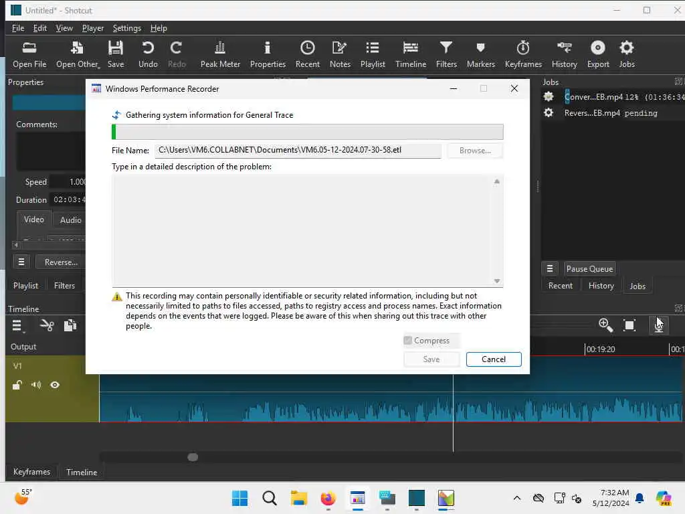Click the Save button in recorder dialog
This screenshot has height=514, width=685.
click(431, 359)
